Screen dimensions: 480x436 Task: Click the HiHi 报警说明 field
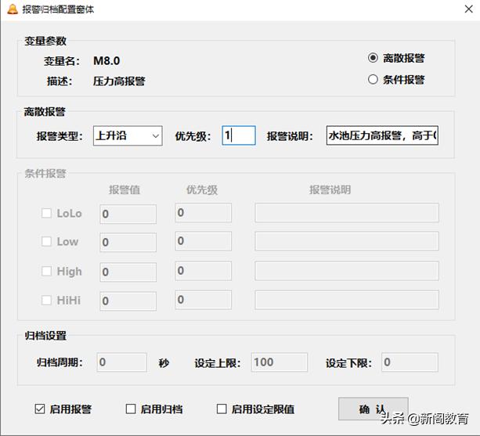pos(347,300)
